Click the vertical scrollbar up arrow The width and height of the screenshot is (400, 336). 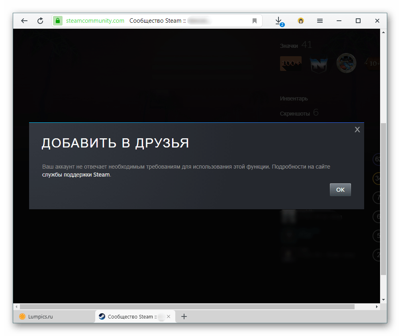point(383,32)
